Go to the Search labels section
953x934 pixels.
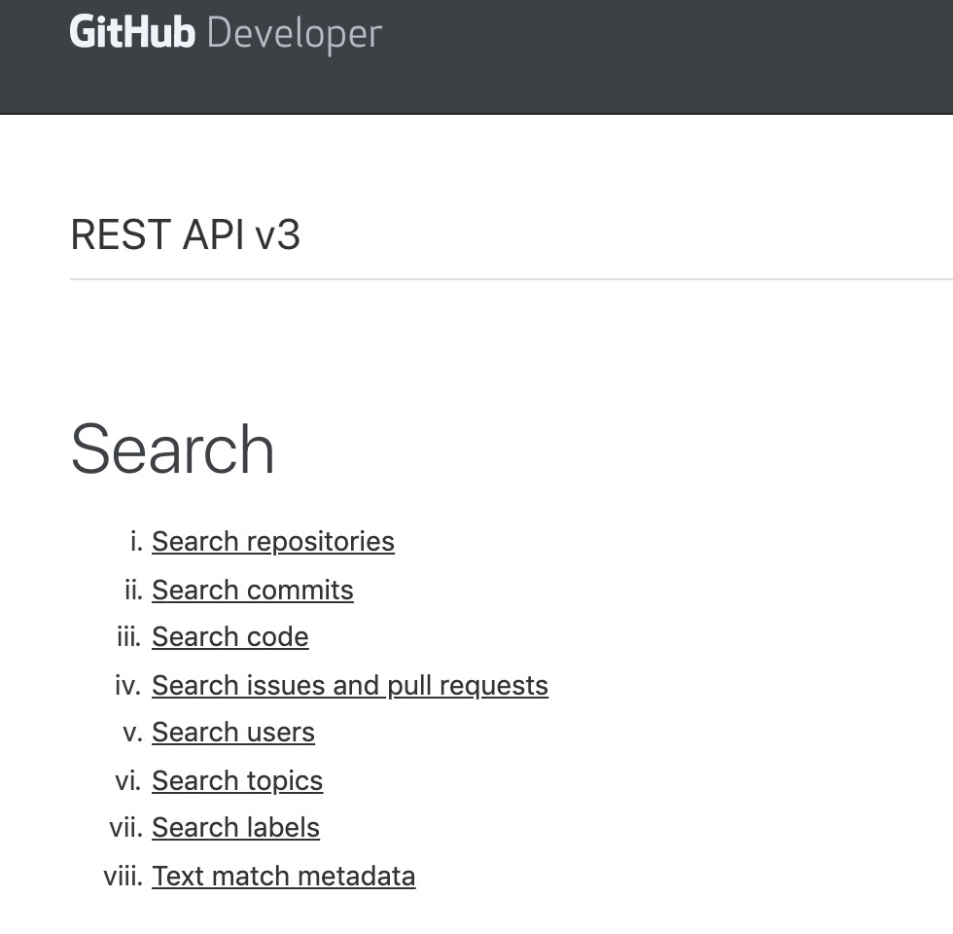click(236, 827)
